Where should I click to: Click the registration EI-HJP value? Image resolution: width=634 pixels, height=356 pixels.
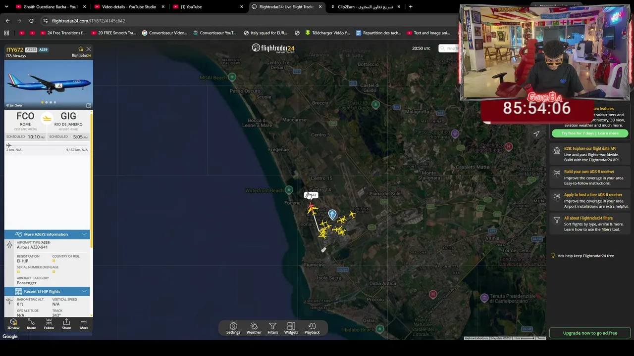click(x=22, y=261)
